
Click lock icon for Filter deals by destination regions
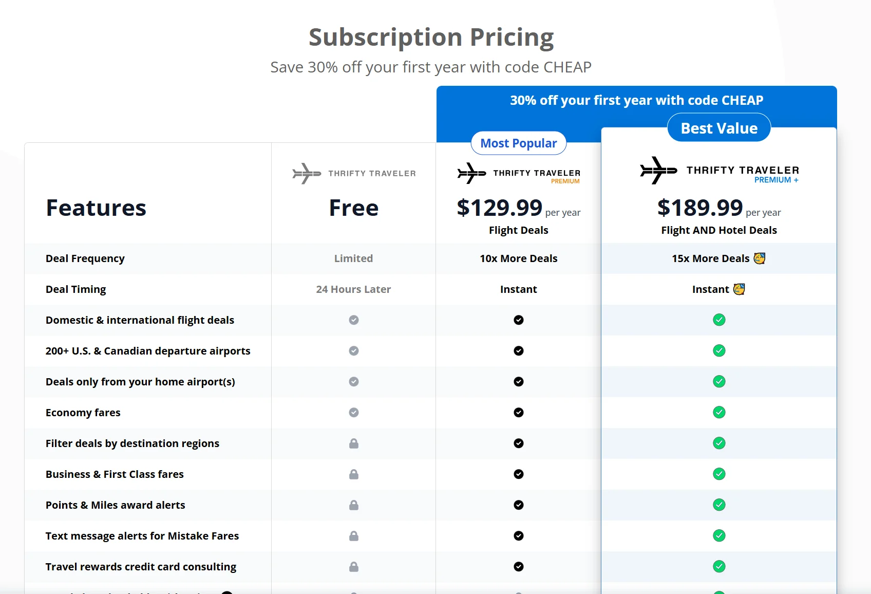click(x=354, y=443)
